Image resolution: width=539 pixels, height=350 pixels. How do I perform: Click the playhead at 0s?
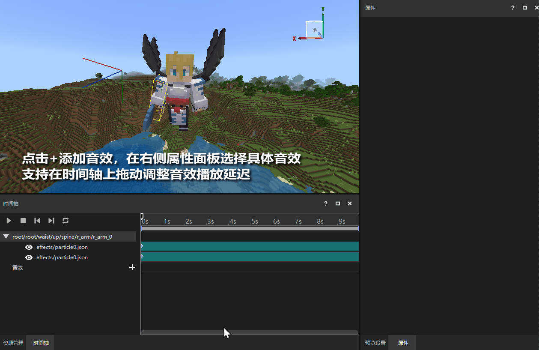point(142,216)
